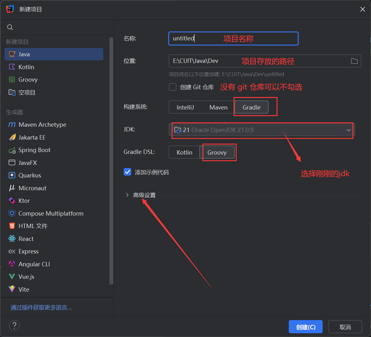Screen dimensions: 371x337
Task: Select Kotlin project type label
Action: (26, 67)
